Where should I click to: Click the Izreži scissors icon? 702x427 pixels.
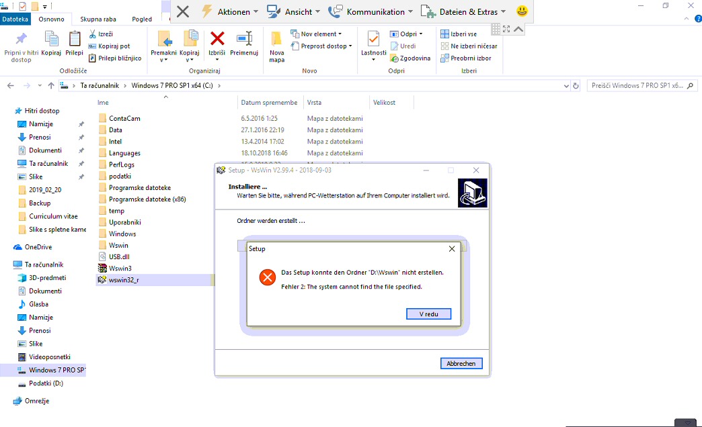(x=93, y=34)
